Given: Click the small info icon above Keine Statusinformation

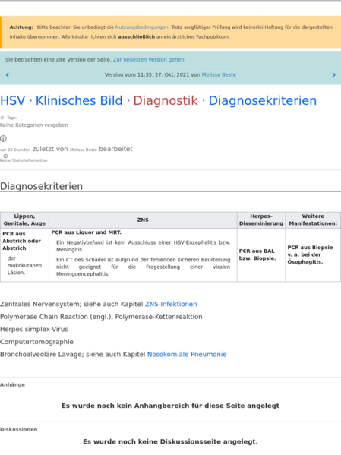Looking at the screenshot, I should click(x=5, y=156).
